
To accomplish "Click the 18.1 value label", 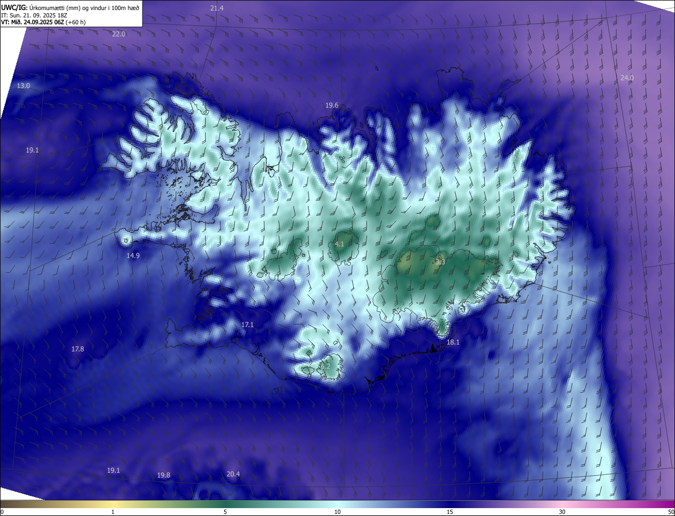I will (453, 342).
